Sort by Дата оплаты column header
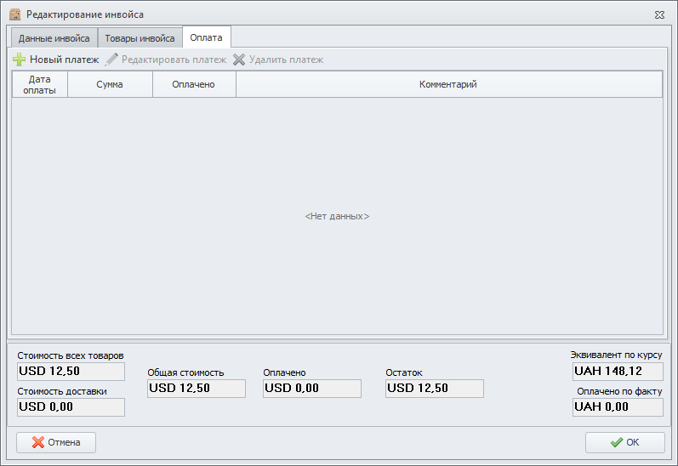 (x=40, y=84)
